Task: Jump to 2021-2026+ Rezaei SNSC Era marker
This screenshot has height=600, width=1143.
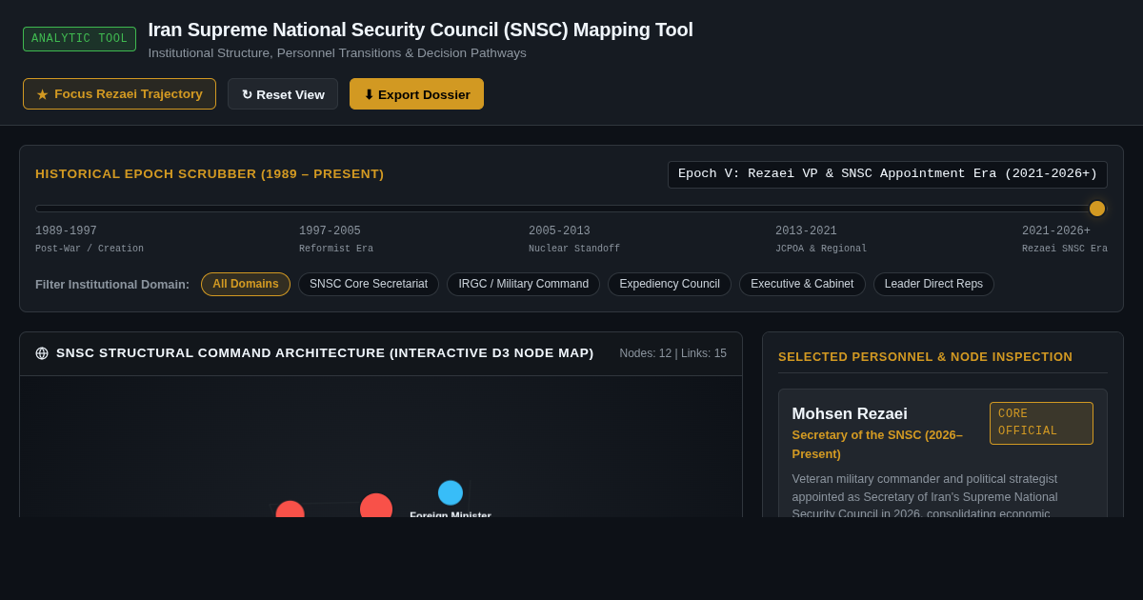Action: pyautogui.click(x=1065, y=239)
